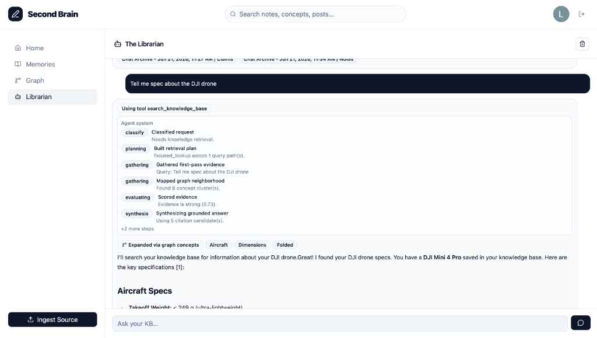
Task: Click the Aircraft concept chip
Action: [x=219, y=245]
